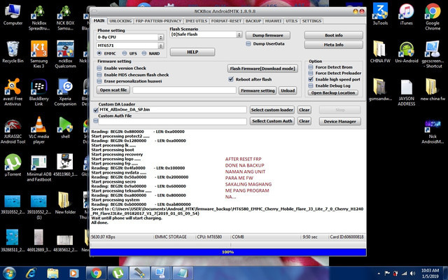Image resolution: width=448 pixels, height=280 pixels.
Task: Click the Custom DA Loader path field
Action: pos(172,110)
